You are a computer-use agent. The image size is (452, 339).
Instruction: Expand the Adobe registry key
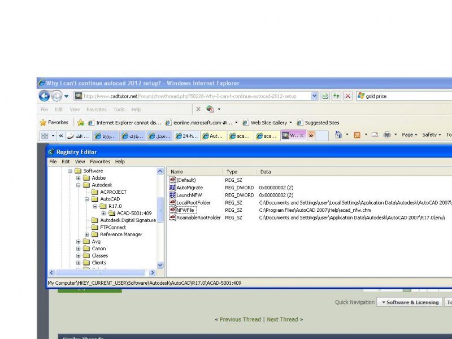point(78,178)
